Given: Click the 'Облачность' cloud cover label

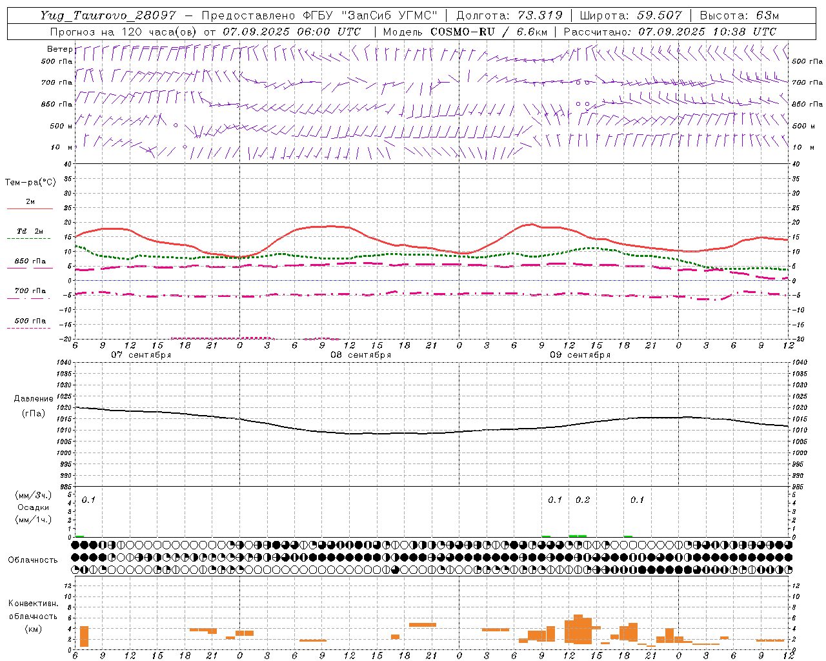Looking at the screenshot, I should pos(33,560).
